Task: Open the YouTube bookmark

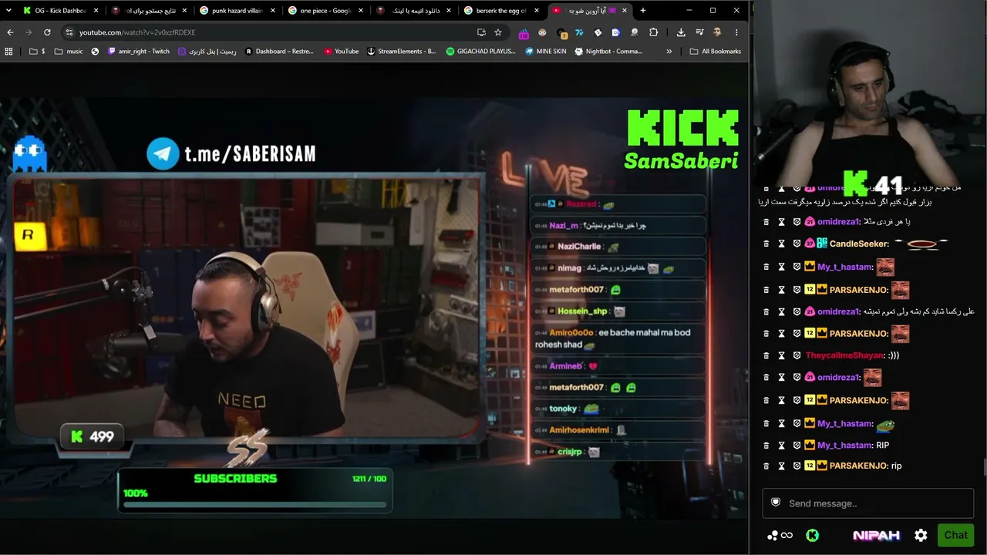Action: [x=341, y=52]
